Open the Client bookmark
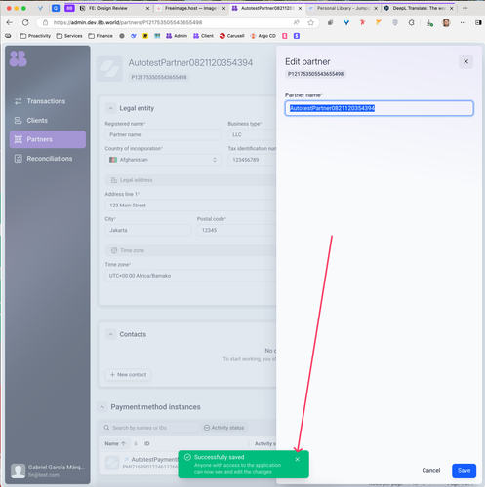 pos(203,36)
